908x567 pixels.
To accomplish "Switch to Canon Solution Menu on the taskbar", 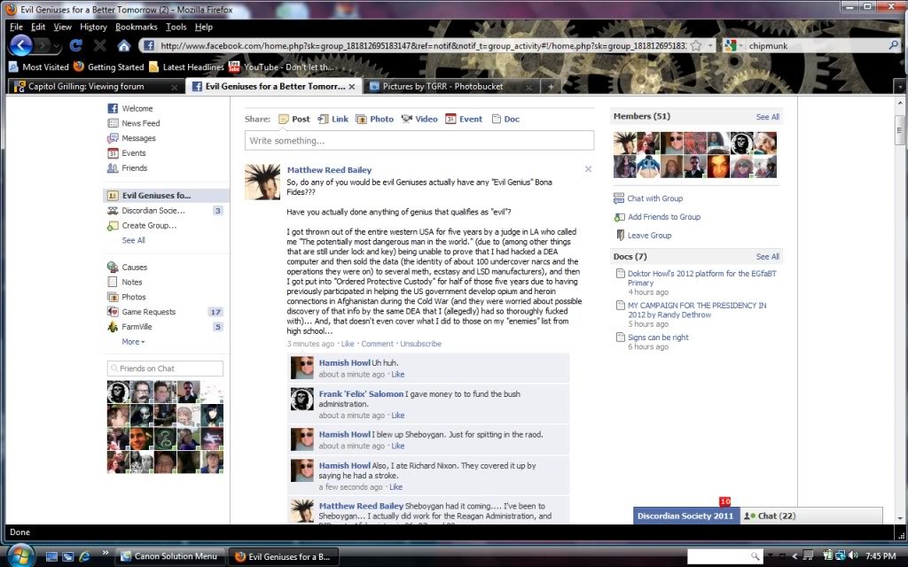I will coord(169,556).
